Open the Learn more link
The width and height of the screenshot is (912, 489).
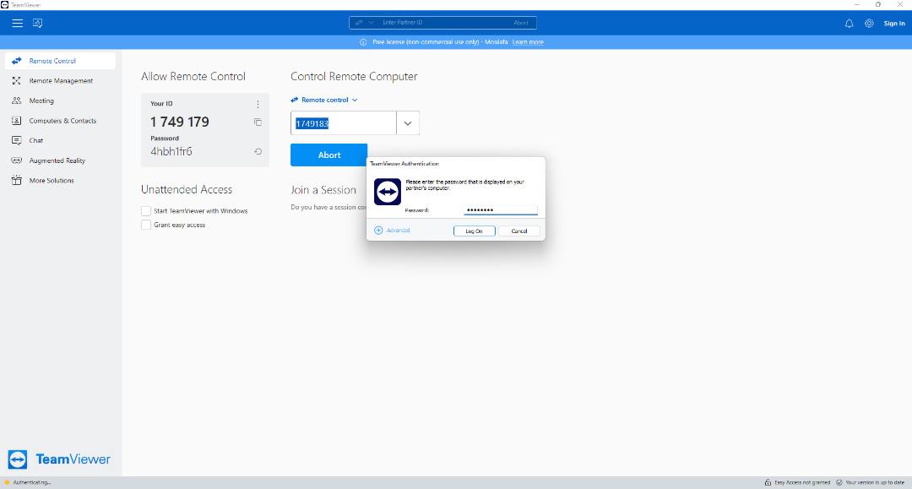528,42
